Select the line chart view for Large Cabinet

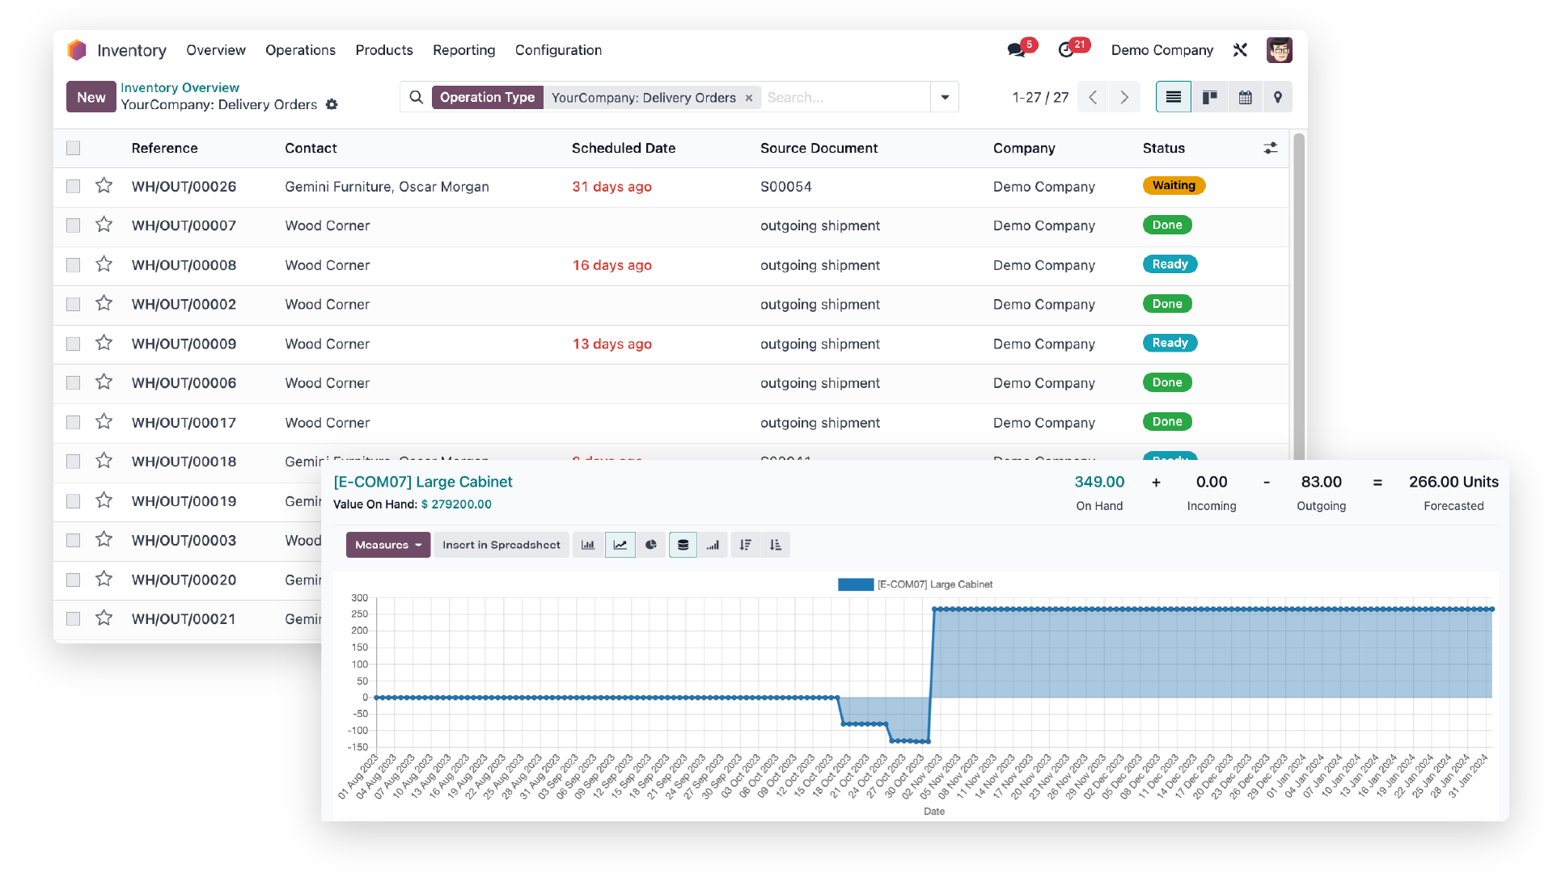click(620, 544)
